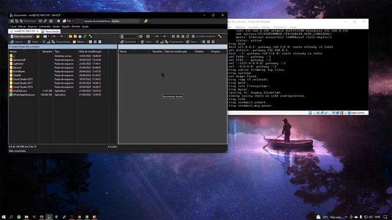Click the local back arrow
Image resolution: width=392 pixels, height=220 pixels.
point(54,37)
